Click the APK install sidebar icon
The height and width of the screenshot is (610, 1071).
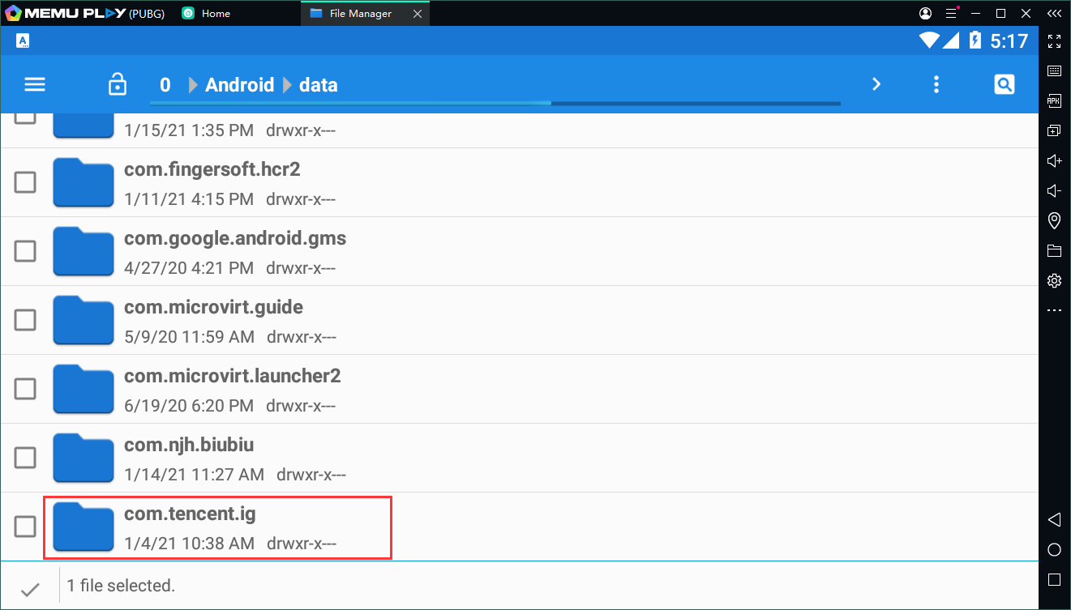[1054, 101]
